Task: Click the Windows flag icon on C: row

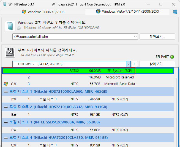Action: pos(6,84)
